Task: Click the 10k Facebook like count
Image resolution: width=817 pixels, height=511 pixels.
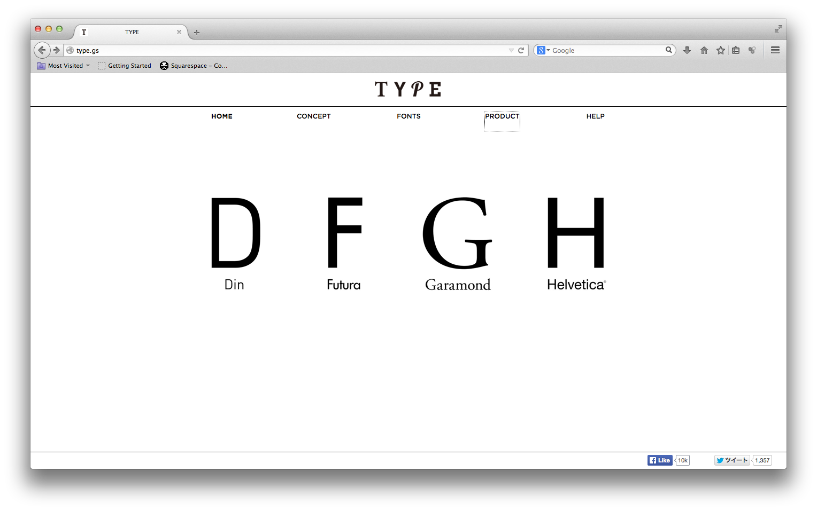Action: (683, 460)
